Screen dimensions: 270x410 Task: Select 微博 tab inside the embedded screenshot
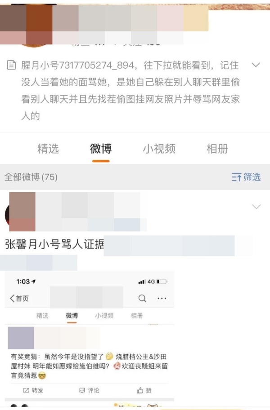click(72, 316)
